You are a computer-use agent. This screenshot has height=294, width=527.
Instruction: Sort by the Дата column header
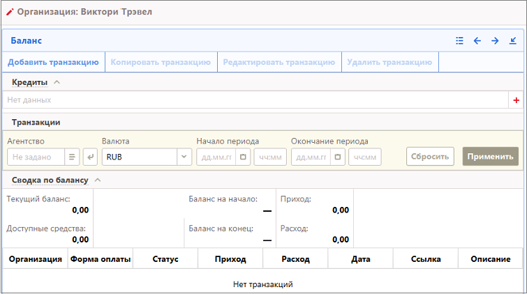click(361, 259)
